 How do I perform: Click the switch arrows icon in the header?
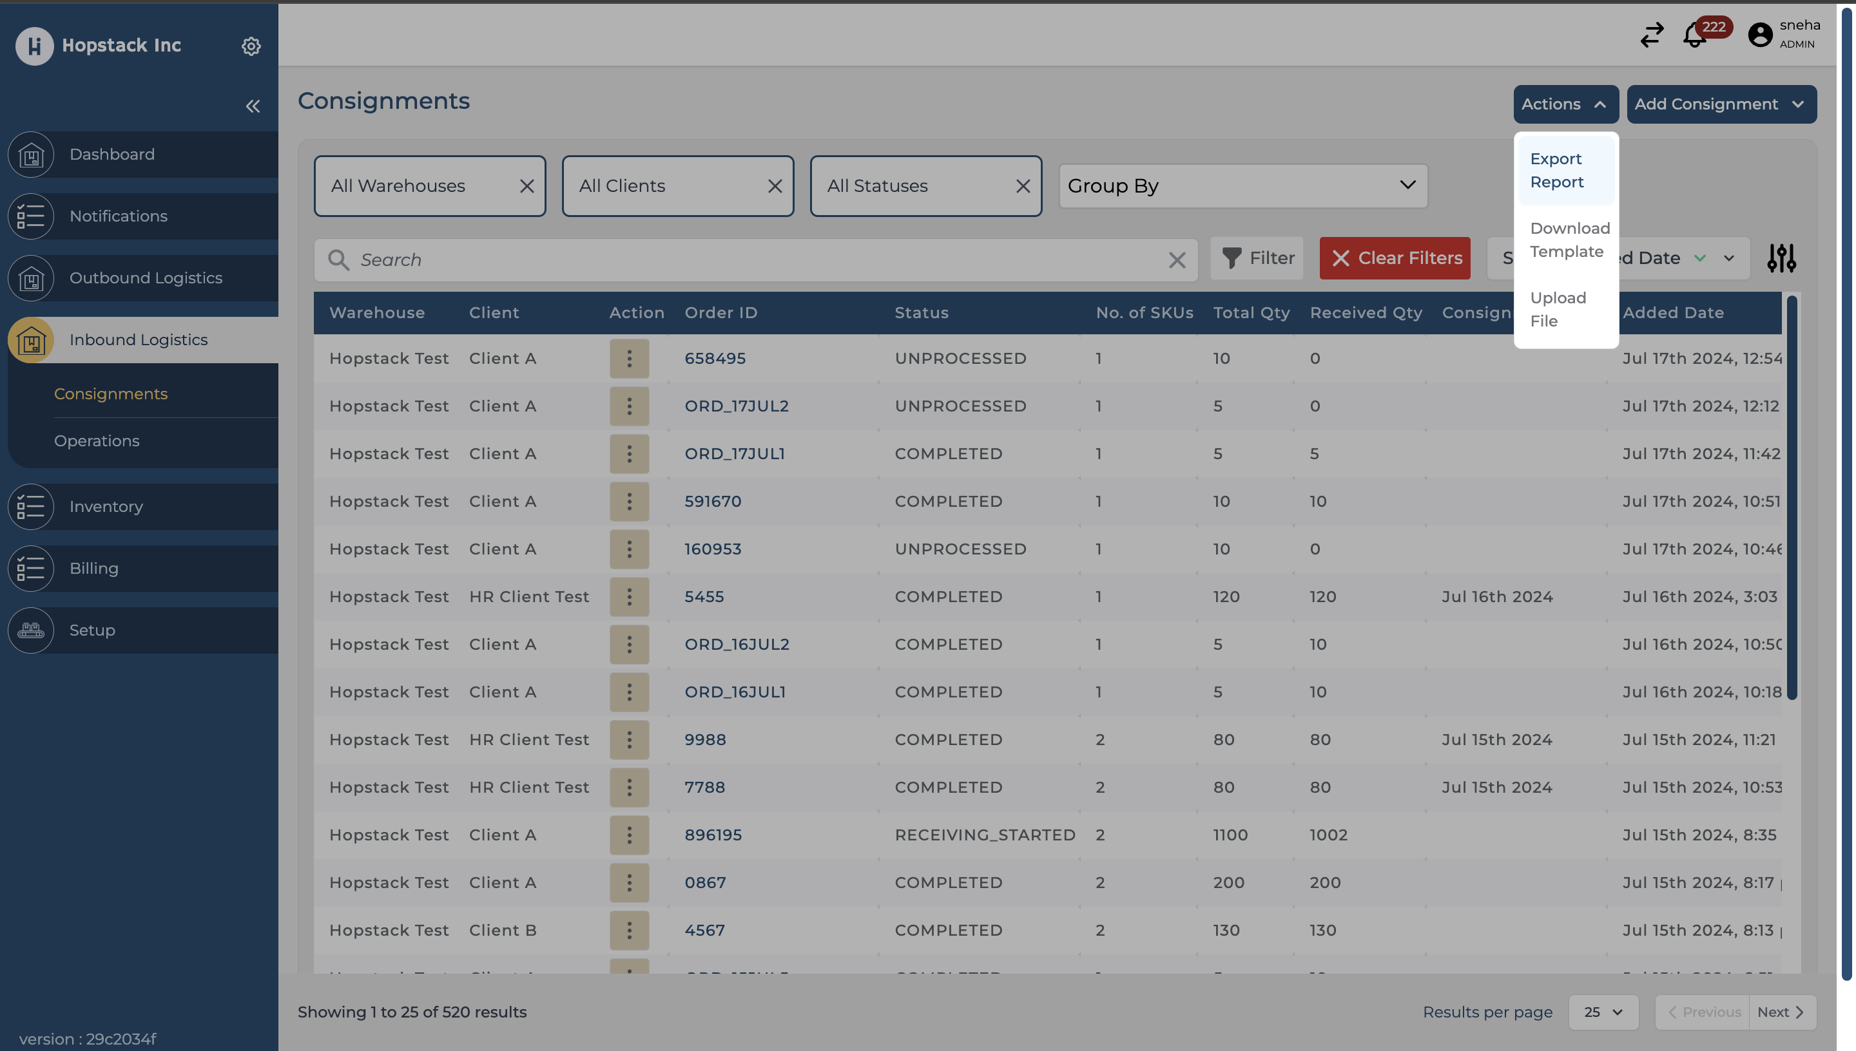point(1651,35)
